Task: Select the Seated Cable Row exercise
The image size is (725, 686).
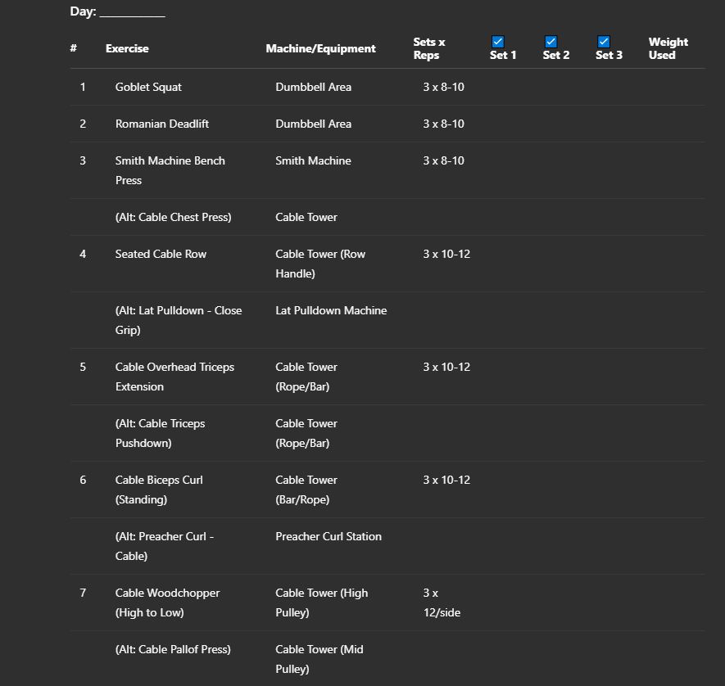Action: click(161, 254)
